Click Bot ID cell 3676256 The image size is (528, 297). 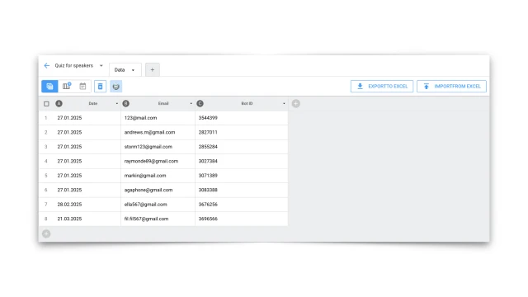pos(242,205)
